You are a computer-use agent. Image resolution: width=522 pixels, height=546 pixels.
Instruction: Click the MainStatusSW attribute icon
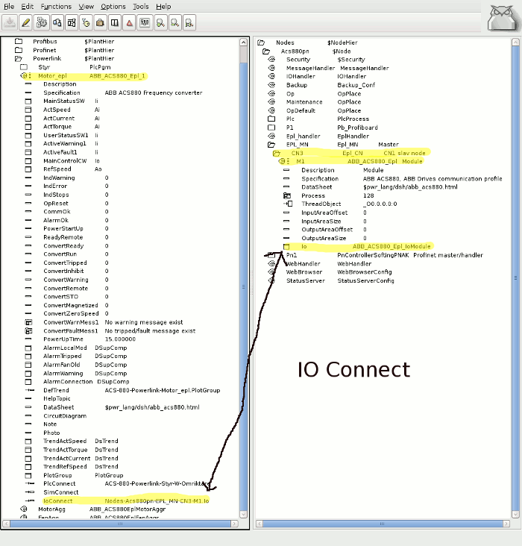pyautogui.click(x=28, y=101)
